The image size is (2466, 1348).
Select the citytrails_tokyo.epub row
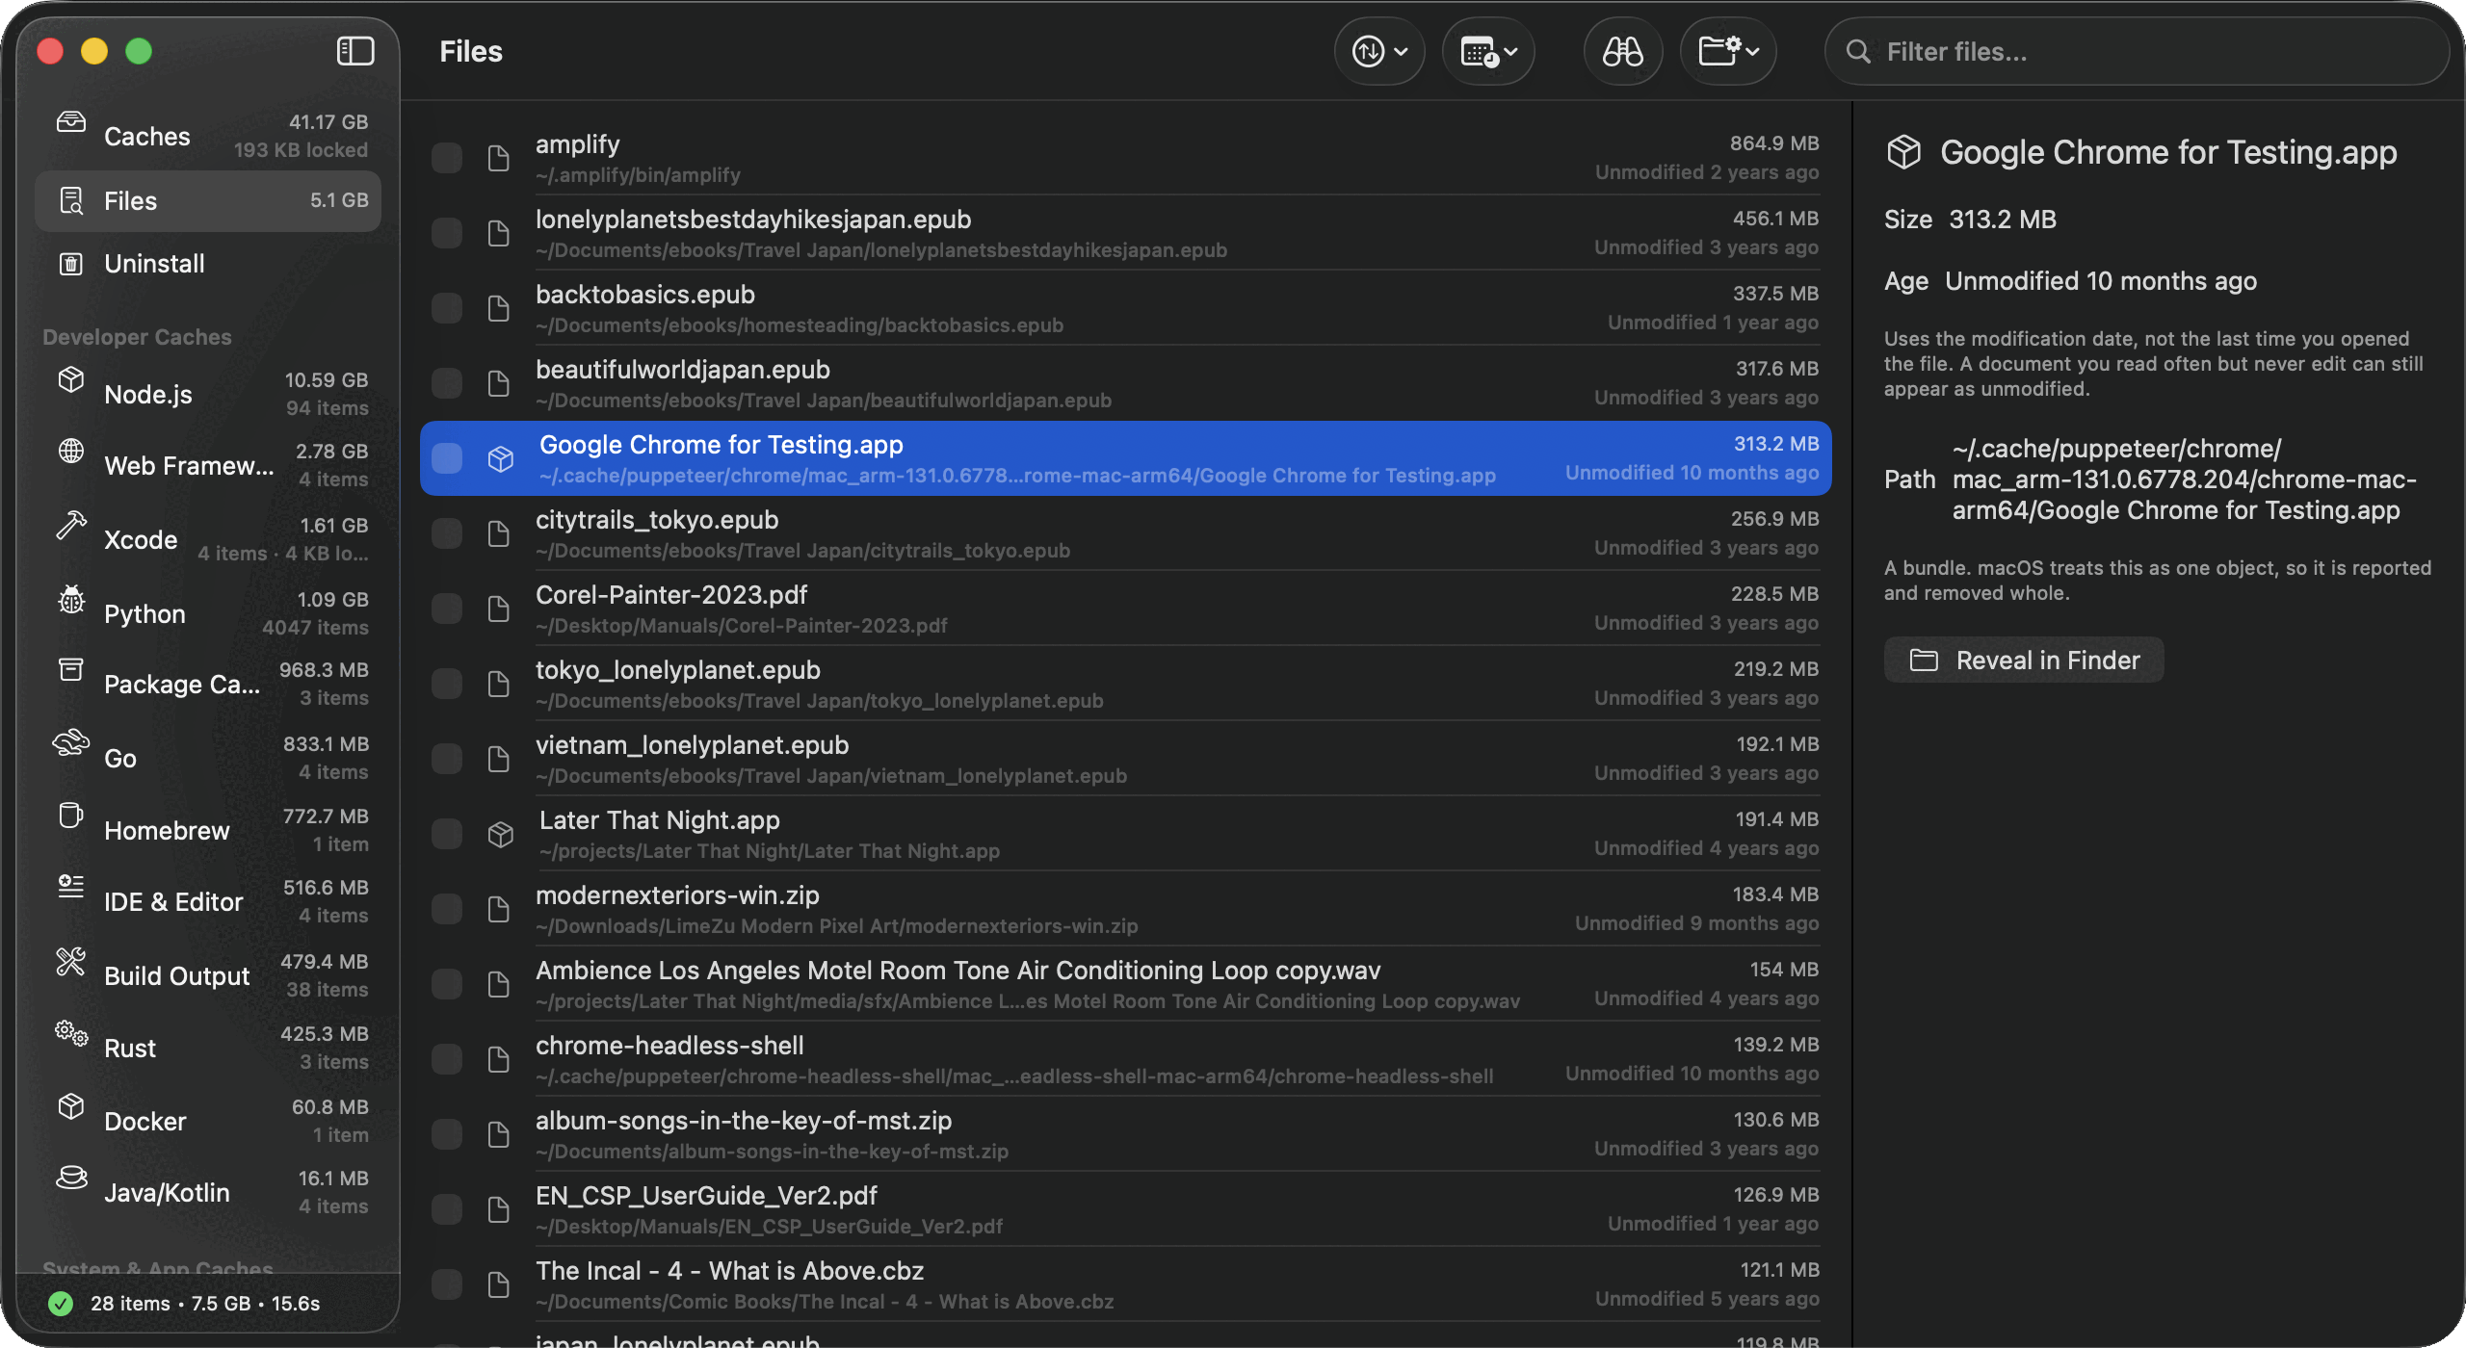point(1125,533)
